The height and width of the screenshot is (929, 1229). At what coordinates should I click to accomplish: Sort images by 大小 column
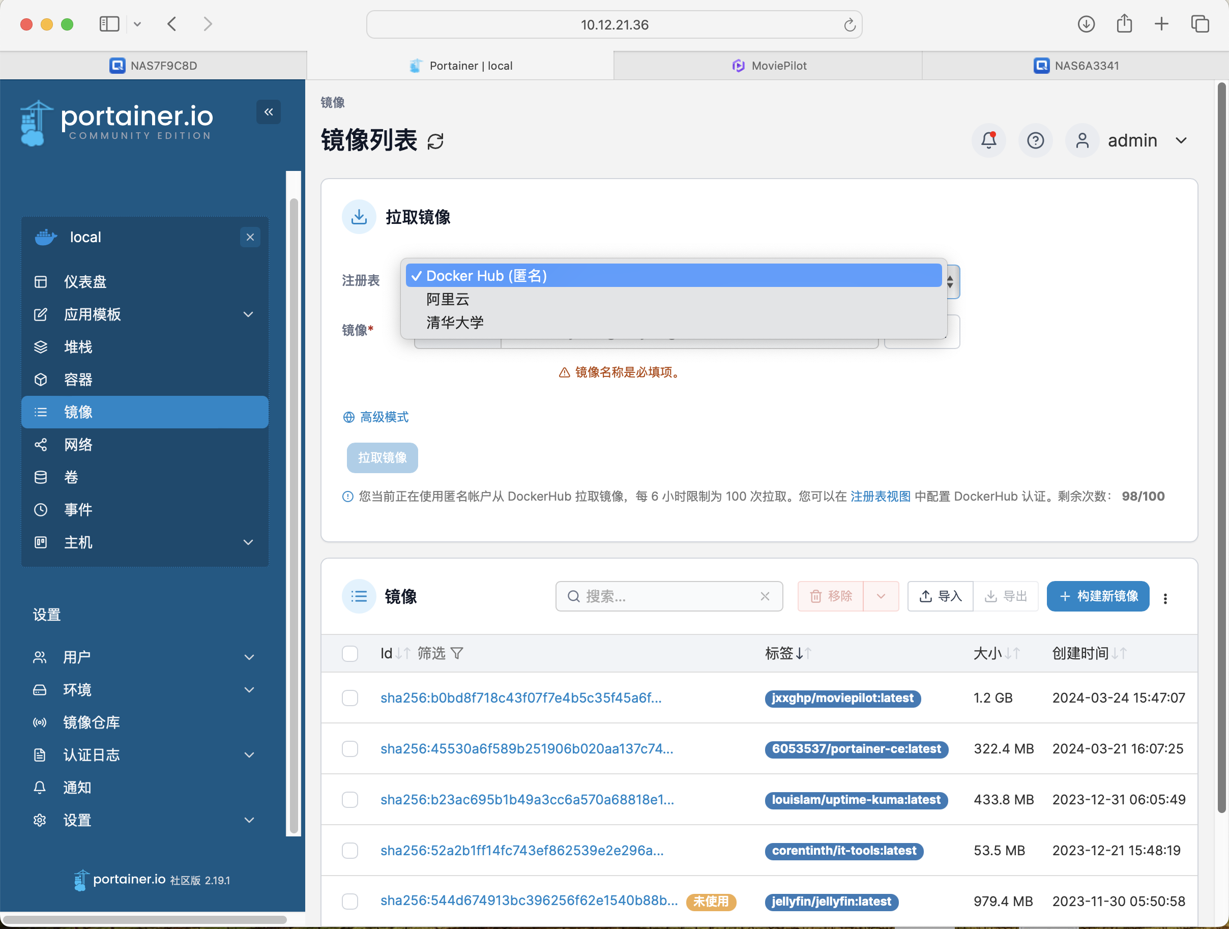pos(996,653)
